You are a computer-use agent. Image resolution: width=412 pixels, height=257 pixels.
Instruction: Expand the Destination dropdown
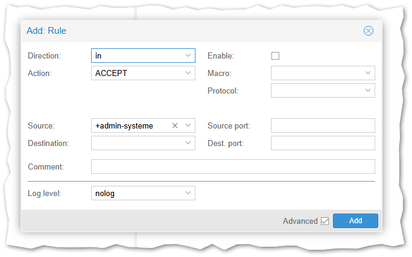pyautogui.click(x=188, y=143)
